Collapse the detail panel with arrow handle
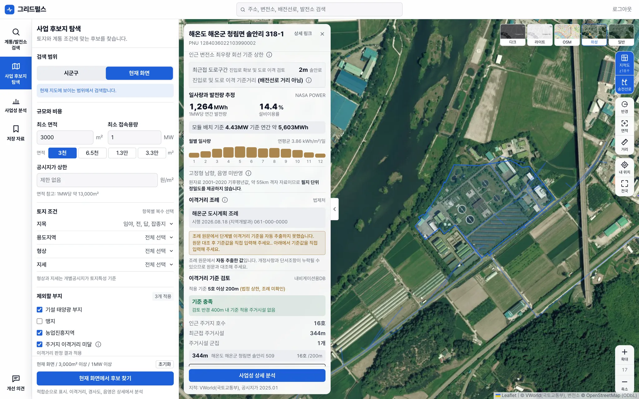Screen dimensions: 639x399 click(334, 209)
